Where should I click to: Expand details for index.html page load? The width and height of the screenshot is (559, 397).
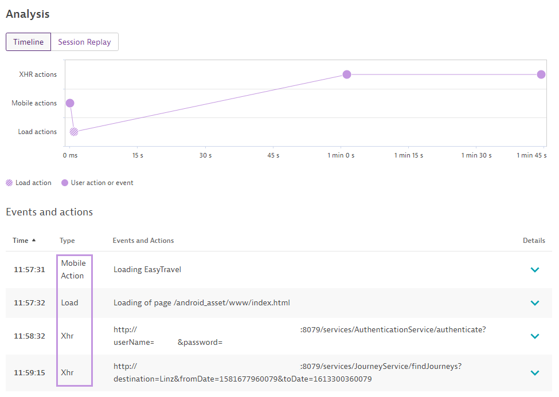[534, 303]
